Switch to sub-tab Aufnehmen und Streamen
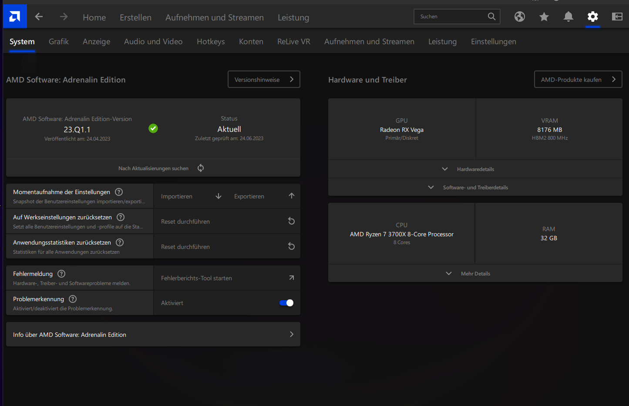Viewport: 629px width, 406px height. coord(369,41)
